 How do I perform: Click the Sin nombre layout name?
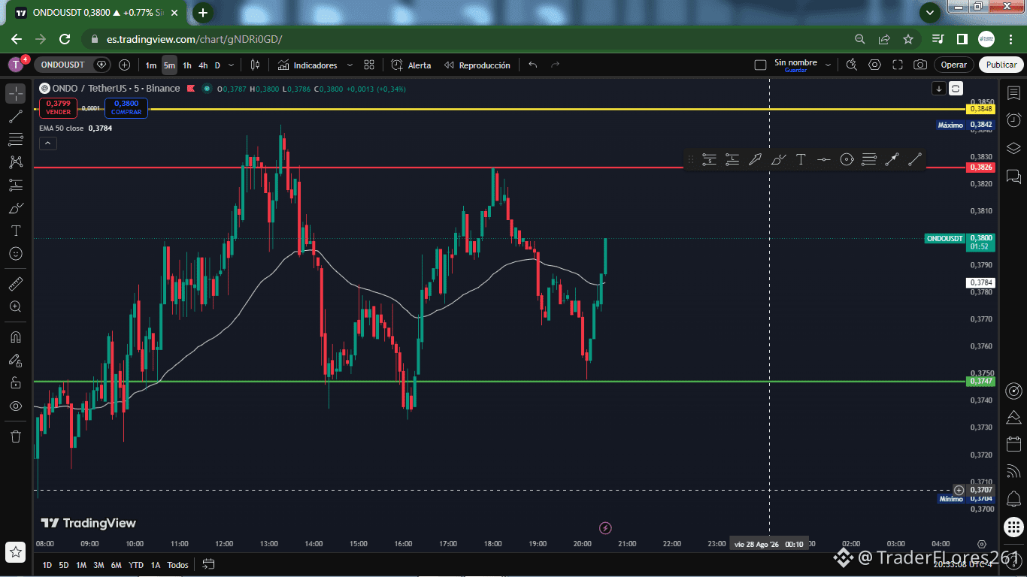point(795,63)
